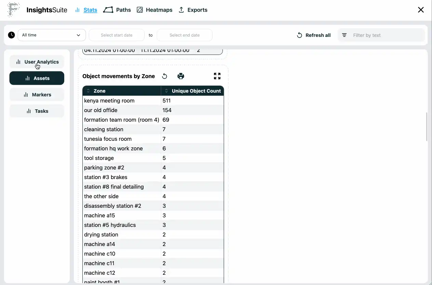Click the clock icon beside time range
This screenshot has width=432, height=285.
(12, 35)
